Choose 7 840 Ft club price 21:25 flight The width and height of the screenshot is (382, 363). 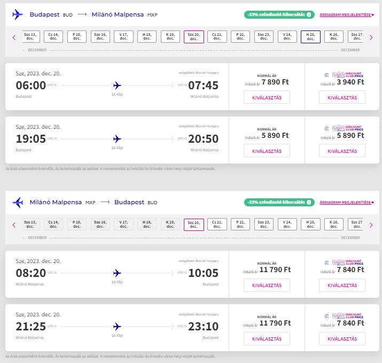[342, 338]
